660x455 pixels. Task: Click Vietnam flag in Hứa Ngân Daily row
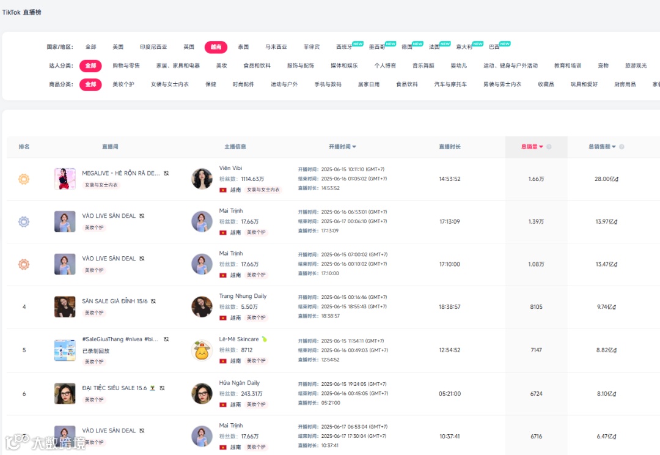223,405
